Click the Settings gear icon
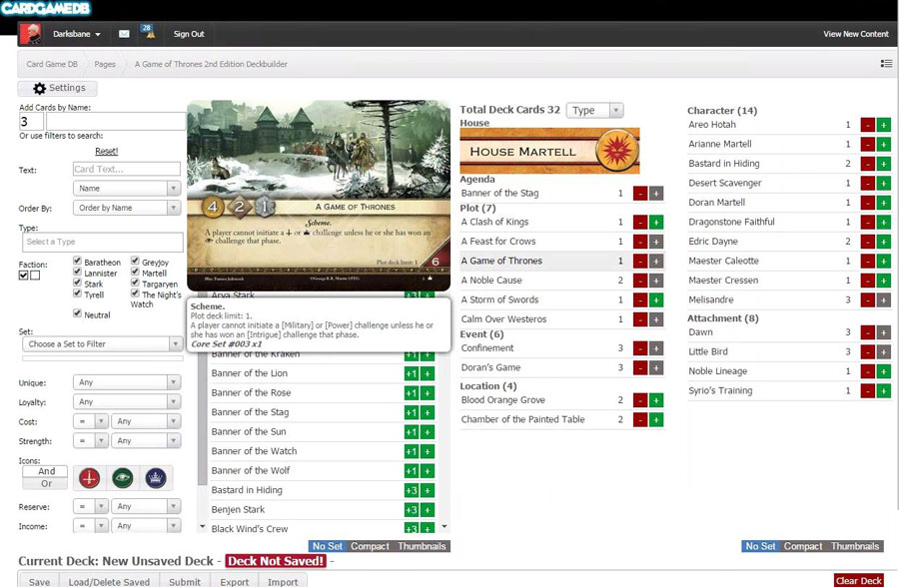 click(x=39, y=88)
